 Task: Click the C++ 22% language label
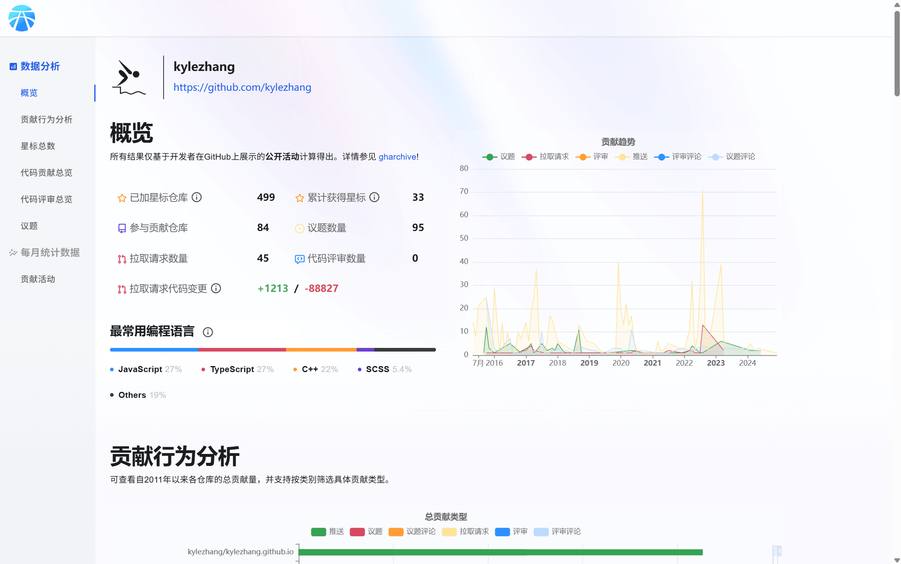[316, 370]
